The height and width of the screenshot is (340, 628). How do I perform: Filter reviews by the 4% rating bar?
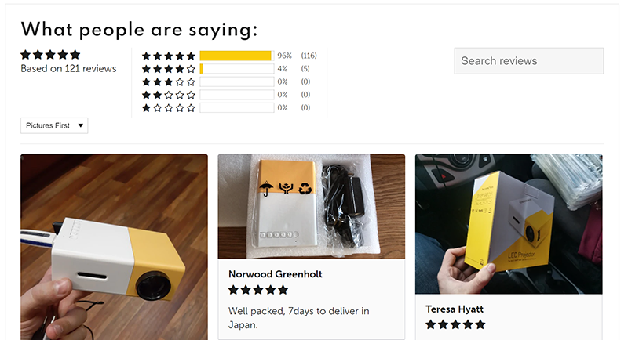pyautogui.click(x=237, y=69)
